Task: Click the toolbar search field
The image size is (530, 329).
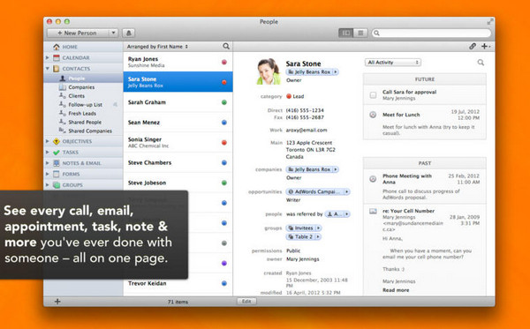Action: 431,33
